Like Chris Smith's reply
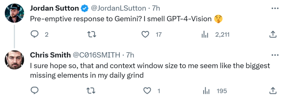286x99 pixels. (147, 90)
